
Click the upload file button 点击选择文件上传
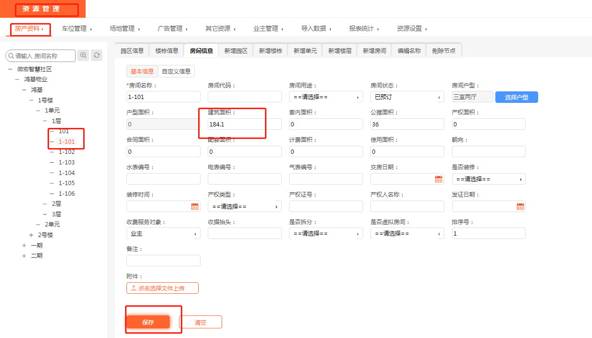162,288
